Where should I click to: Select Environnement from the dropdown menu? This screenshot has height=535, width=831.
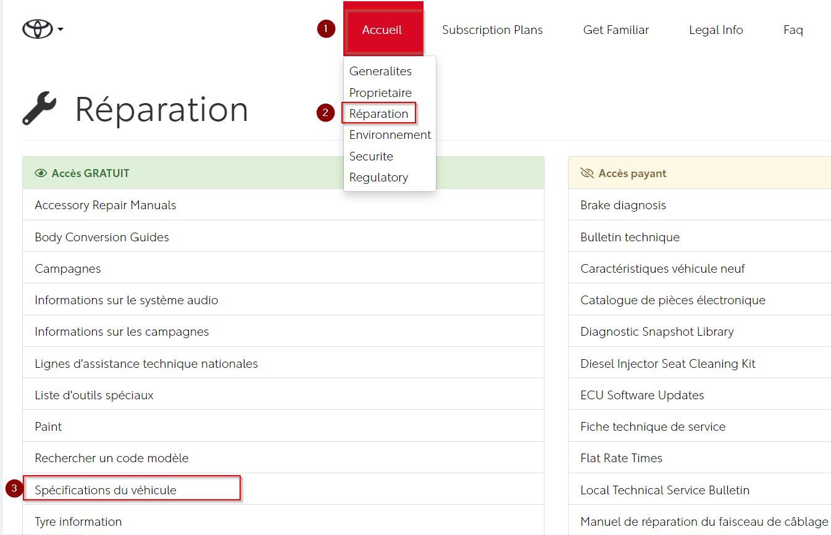click(390, 135)
